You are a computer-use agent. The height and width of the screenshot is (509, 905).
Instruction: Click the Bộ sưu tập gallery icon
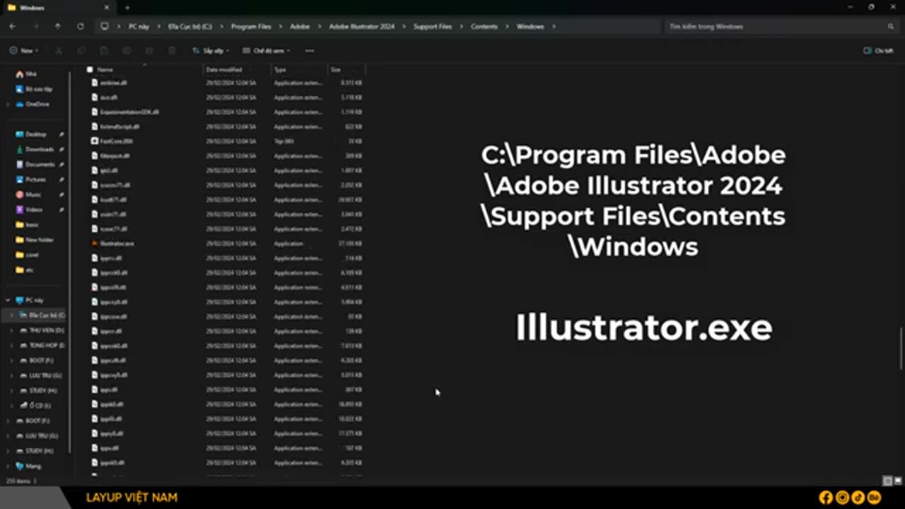pyautogui.click(x=20, y=89)
